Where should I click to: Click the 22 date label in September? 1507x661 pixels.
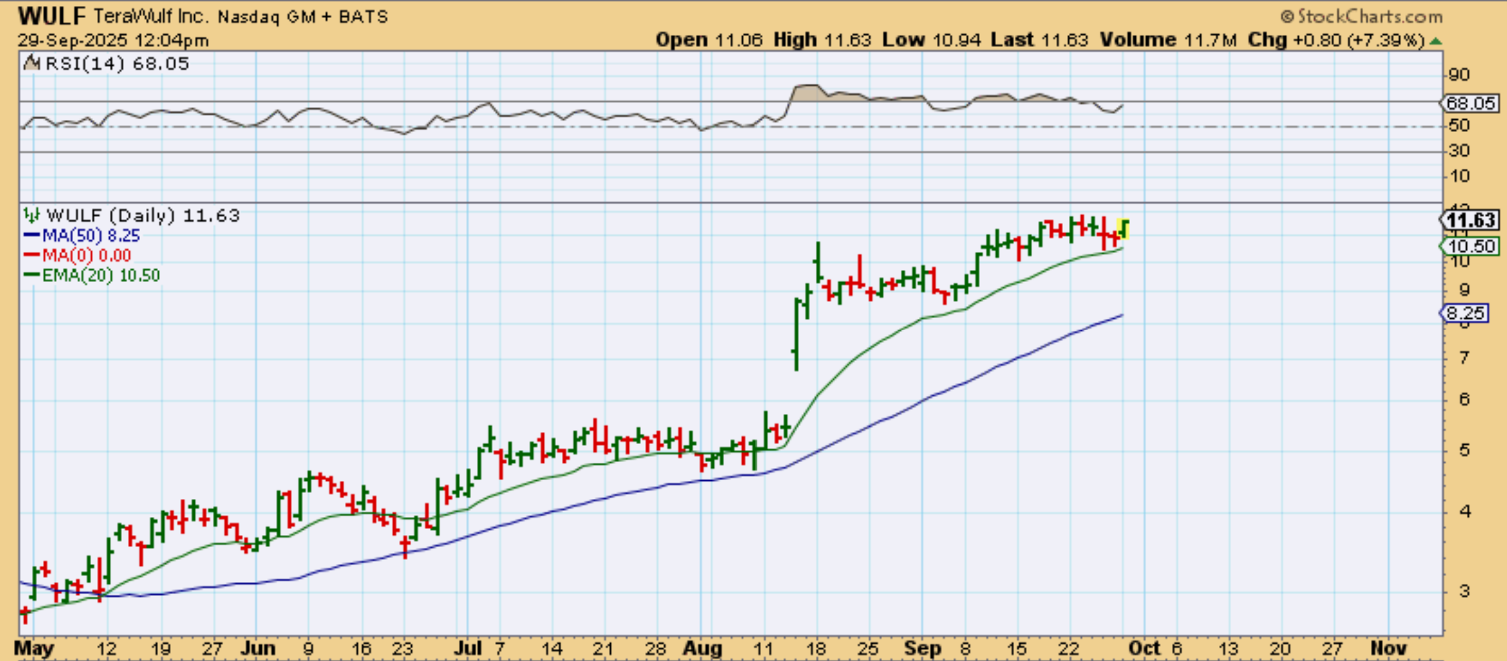(1068, 649)
